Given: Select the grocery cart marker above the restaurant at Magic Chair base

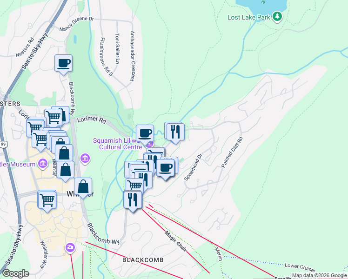Looking at the screenshot, I should coord(135,186).
